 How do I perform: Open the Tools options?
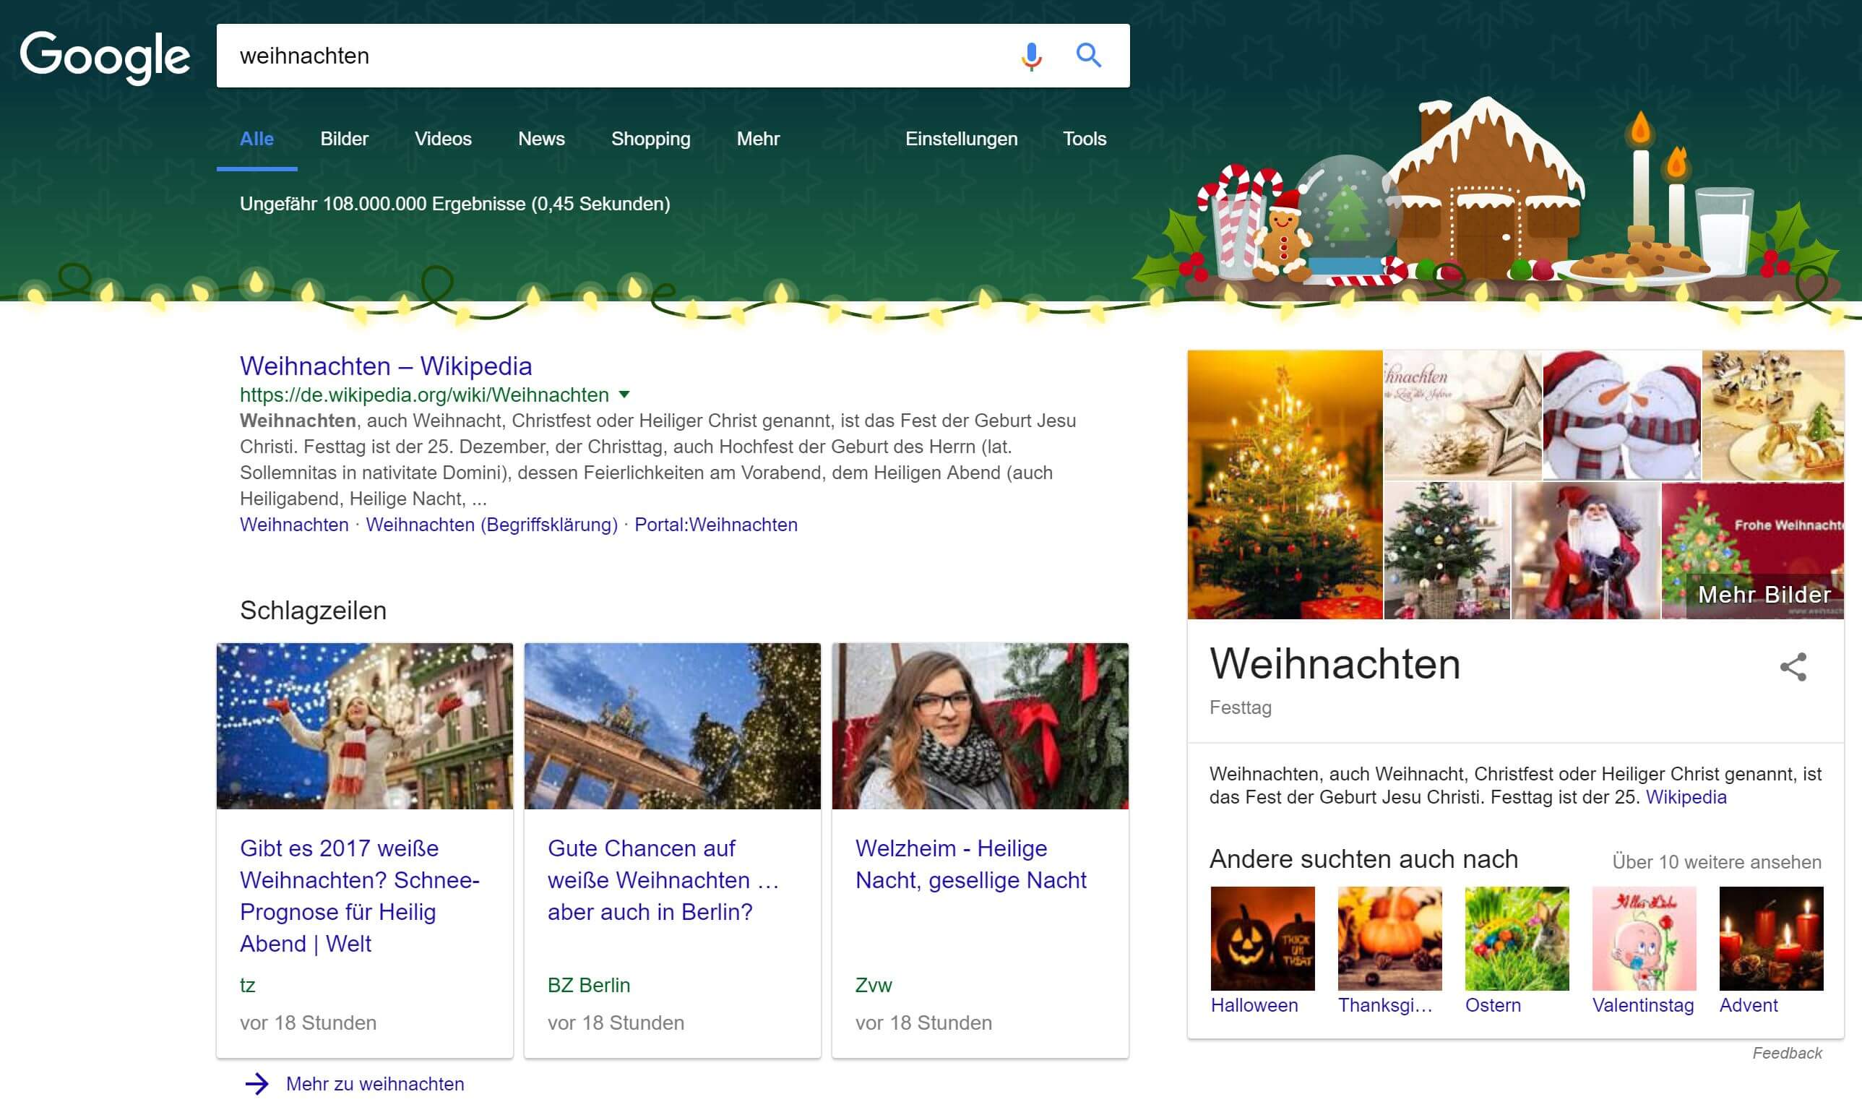tap(1084, 139)
